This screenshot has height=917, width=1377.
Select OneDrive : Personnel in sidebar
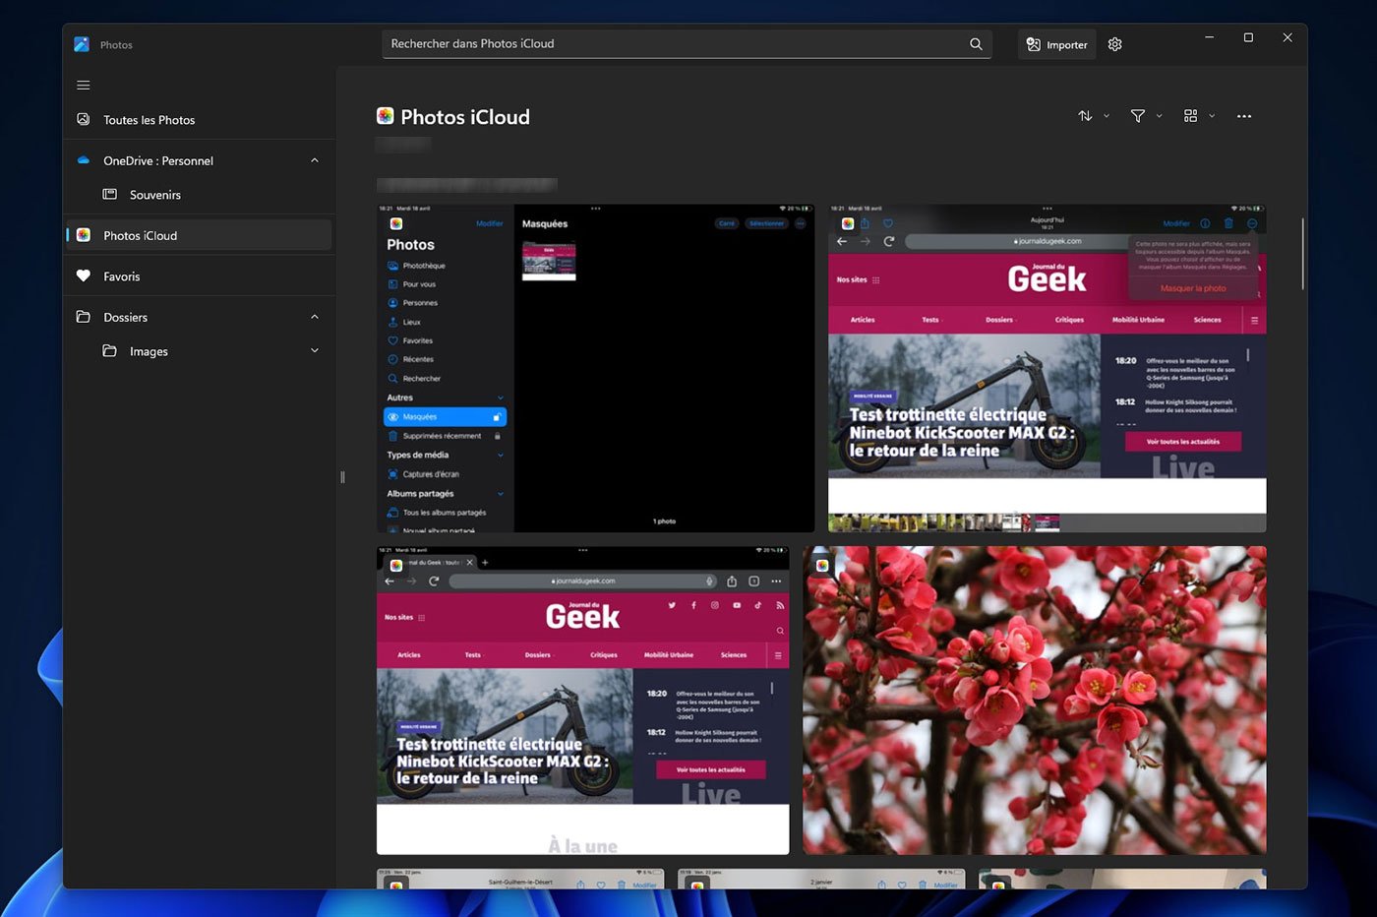(199, 160)
